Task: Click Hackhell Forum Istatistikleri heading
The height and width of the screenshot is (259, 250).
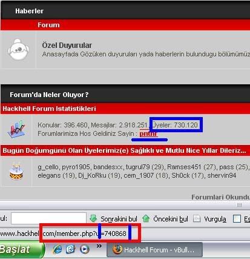Action: click(x=49, y=109)
